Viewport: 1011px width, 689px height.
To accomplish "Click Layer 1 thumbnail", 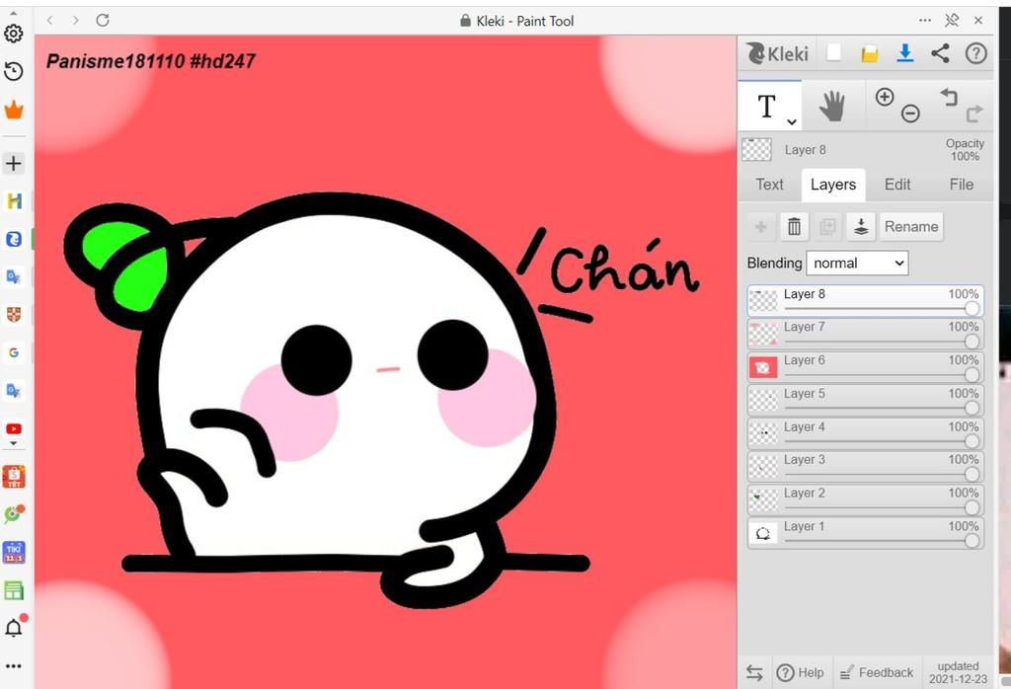I will point(763,534).
